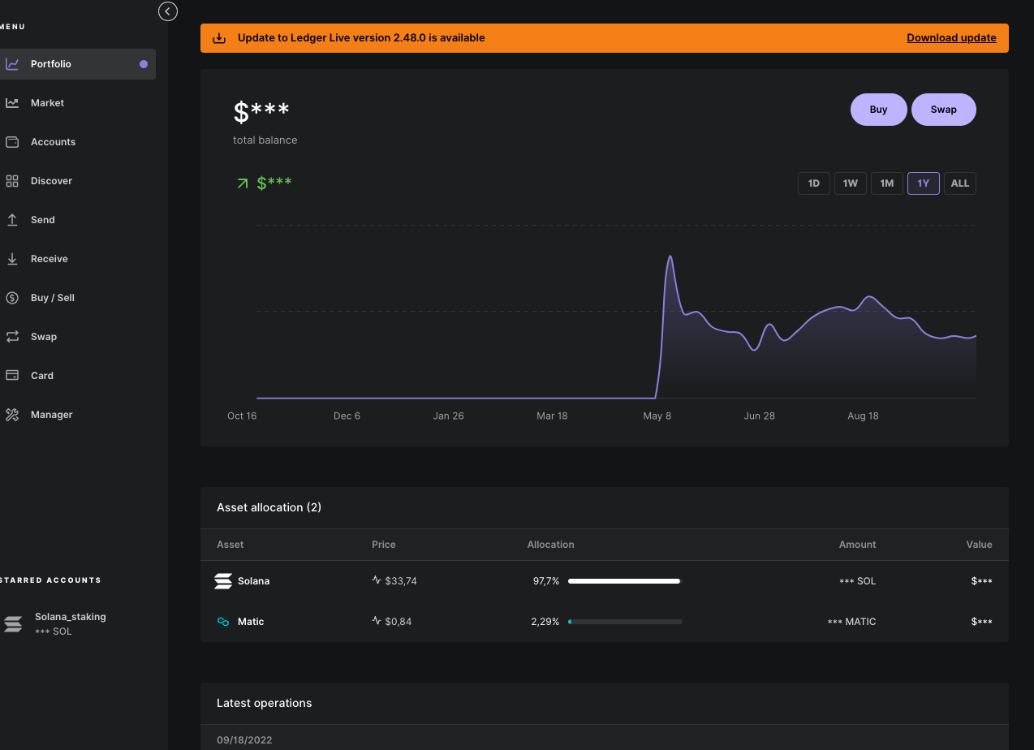1034x750 pixels.
Task: Click the Matic 2,29% allocation bar
Action: pyautogui.click(x=625, y=622)
